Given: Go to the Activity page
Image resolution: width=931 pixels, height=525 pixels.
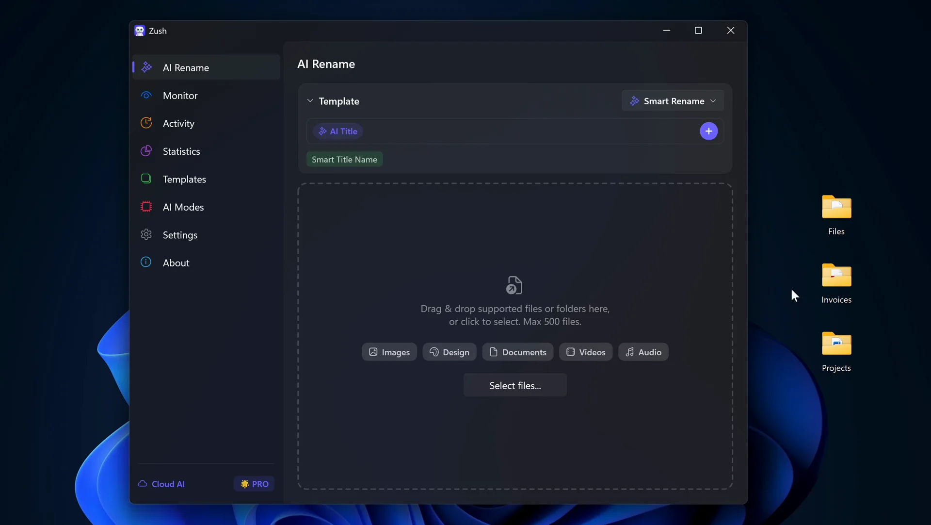Looking at the screenshot, I should tap(206, 123).
